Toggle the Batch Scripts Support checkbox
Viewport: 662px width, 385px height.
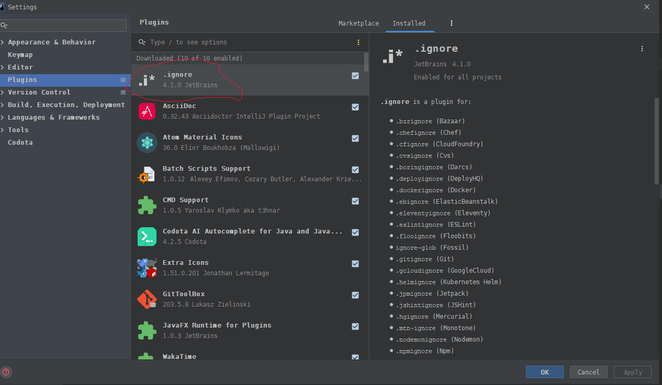pyautogui.click(x=355, y=170)
